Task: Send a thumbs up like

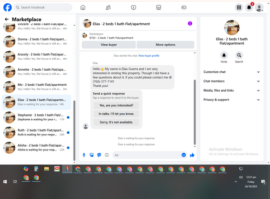Action: click(192, 155)
